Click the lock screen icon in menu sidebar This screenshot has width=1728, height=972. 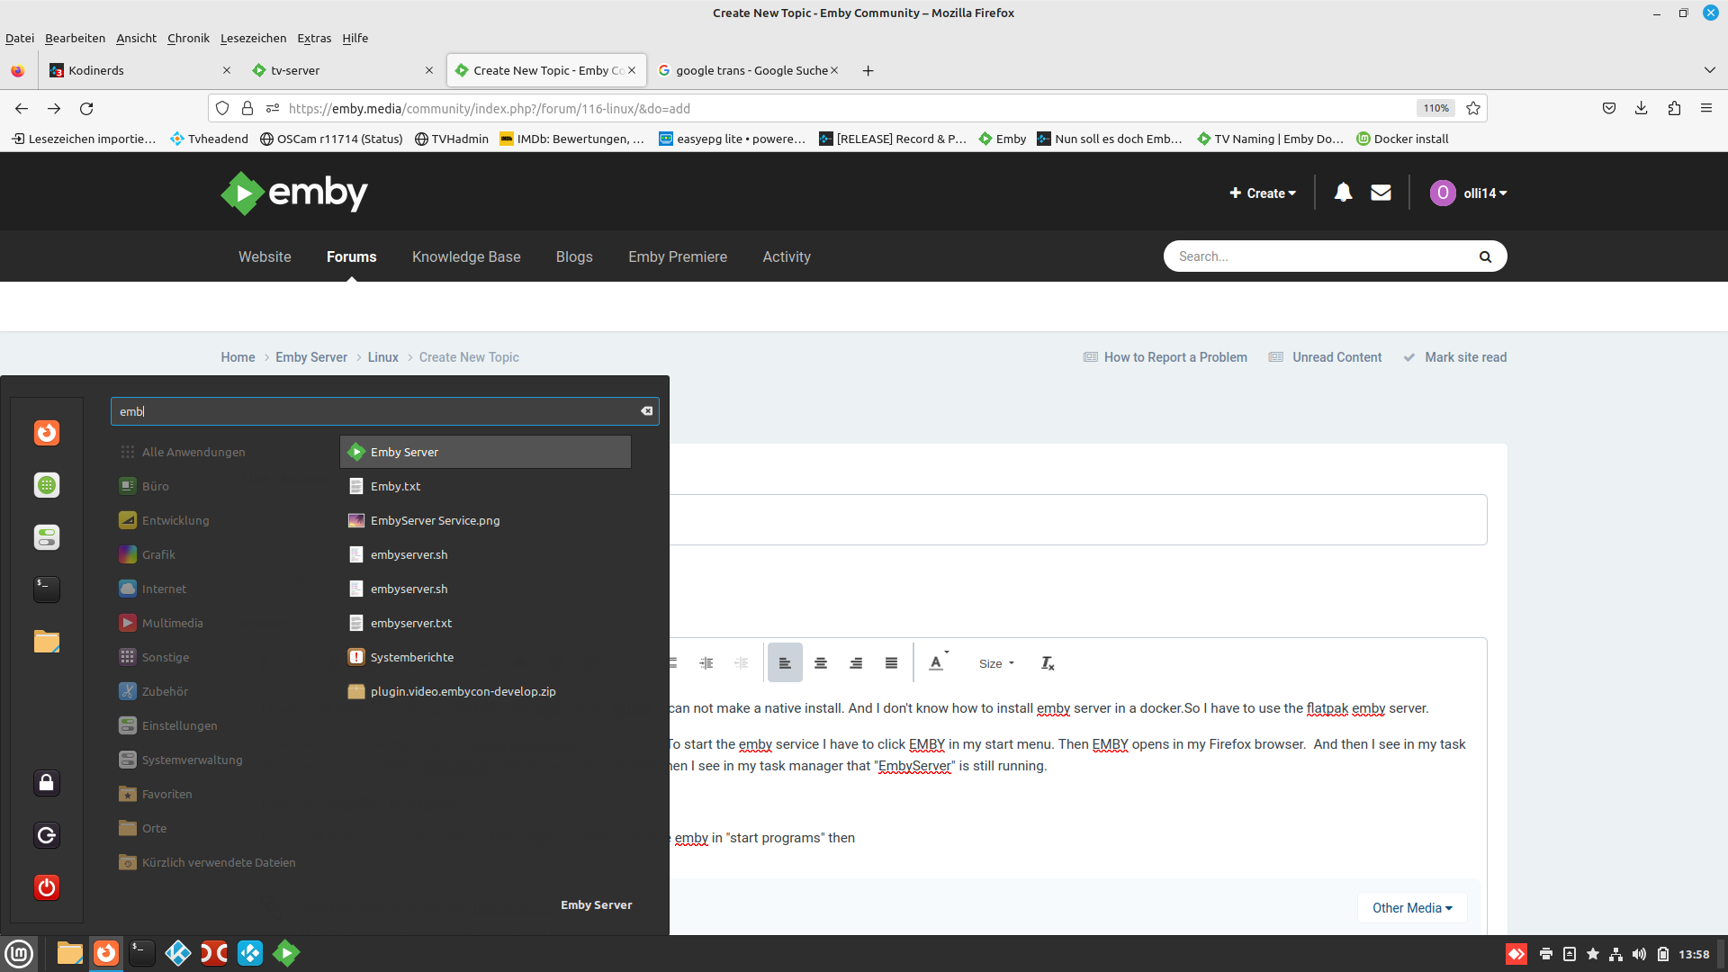click(x=47, y=783)
